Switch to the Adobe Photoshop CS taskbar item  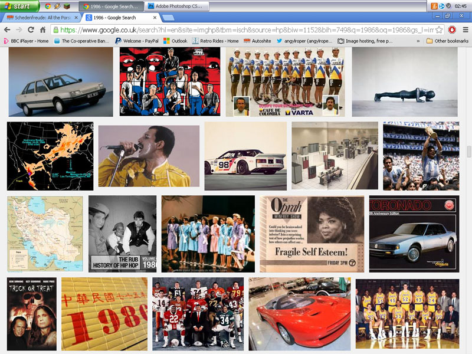pyautogui.click(x=176, y=6)
